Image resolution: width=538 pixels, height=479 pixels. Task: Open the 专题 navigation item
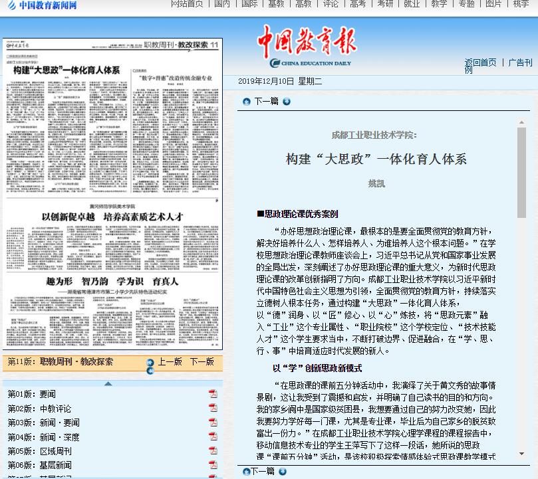coord(467,4)
